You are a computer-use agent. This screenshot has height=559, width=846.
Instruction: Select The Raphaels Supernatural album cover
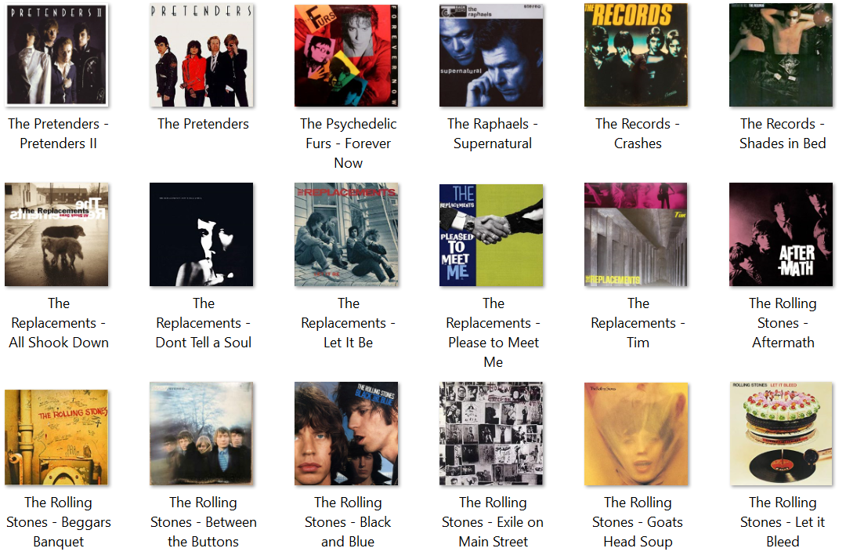point(491,55)
